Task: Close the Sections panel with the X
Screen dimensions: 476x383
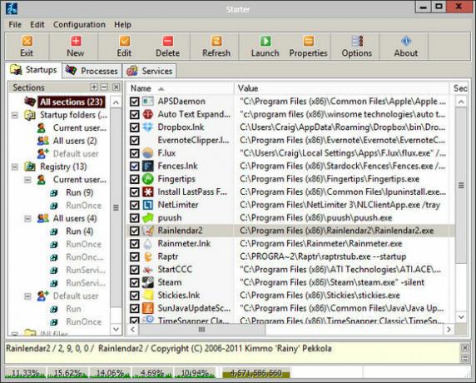Action: (x=116, y=87)
